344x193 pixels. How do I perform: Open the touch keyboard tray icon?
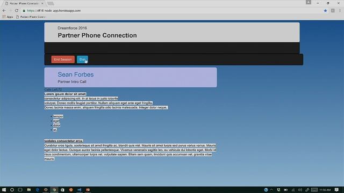tap(314, 190)
